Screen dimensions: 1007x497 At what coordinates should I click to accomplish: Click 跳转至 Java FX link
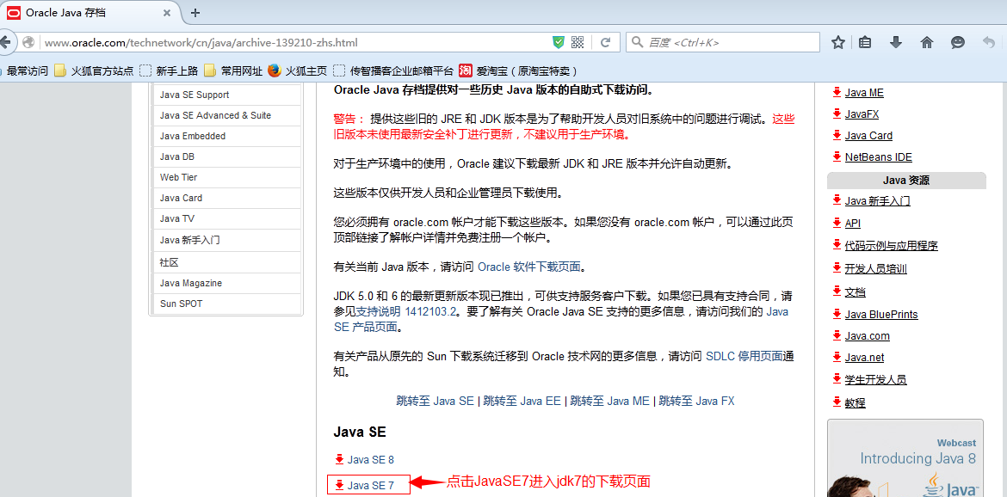697,401
